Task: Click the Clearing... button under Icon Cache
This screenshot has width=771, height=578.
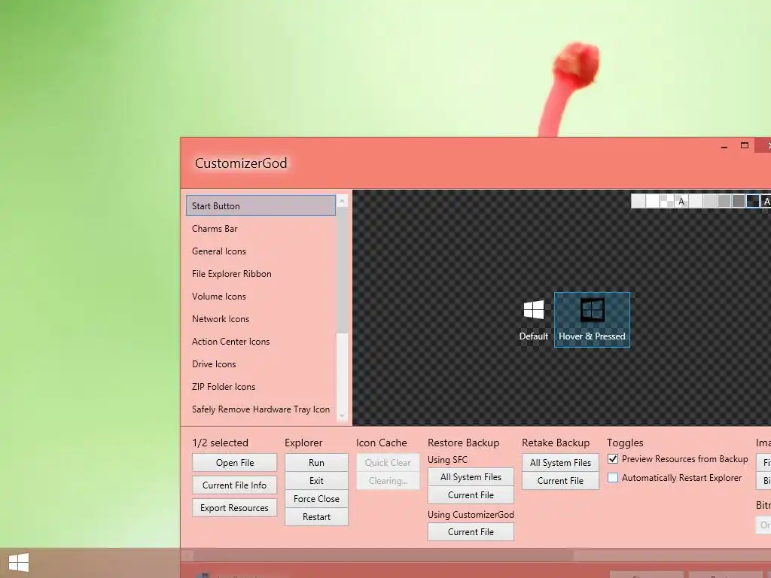Action: [x=388, y=481]
